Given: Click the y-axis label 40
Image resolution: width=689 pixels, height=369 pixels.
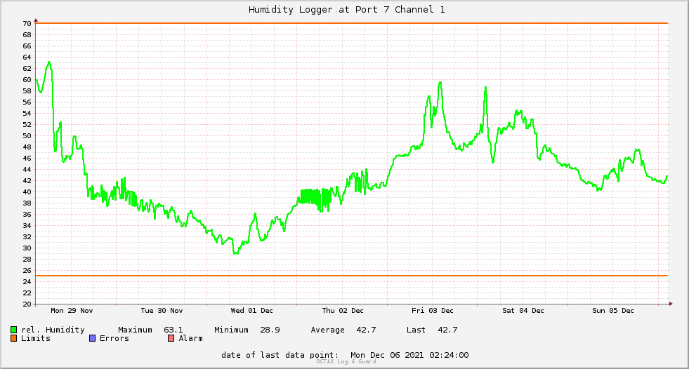Looking at the screenshot, I should click(27, 192).
